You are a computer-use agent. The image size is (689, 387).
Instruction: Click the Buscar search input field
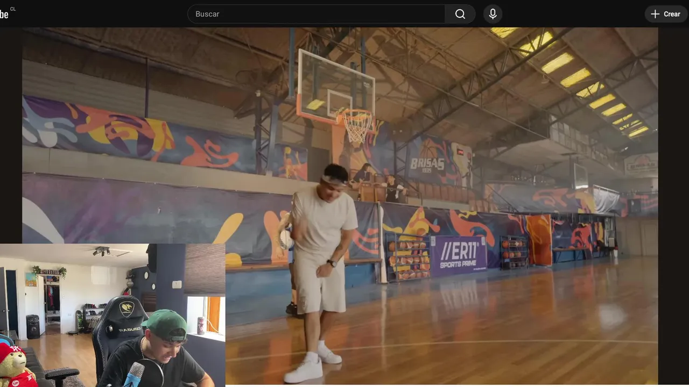(x=317, y=14)
